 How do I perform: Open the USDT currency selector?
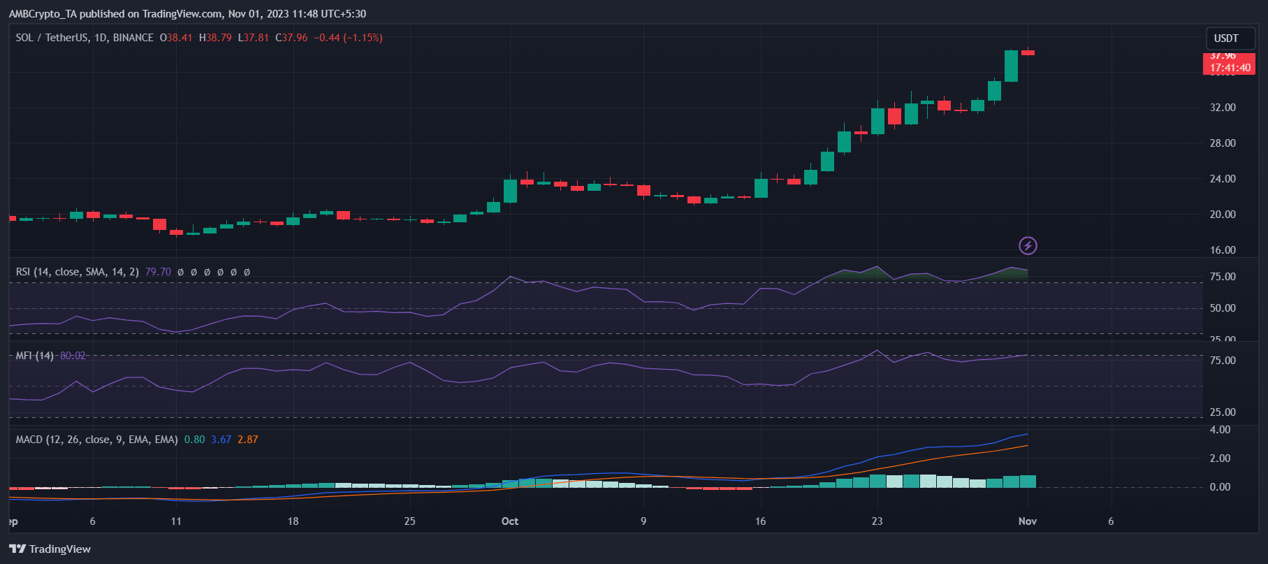(1230, 38)
